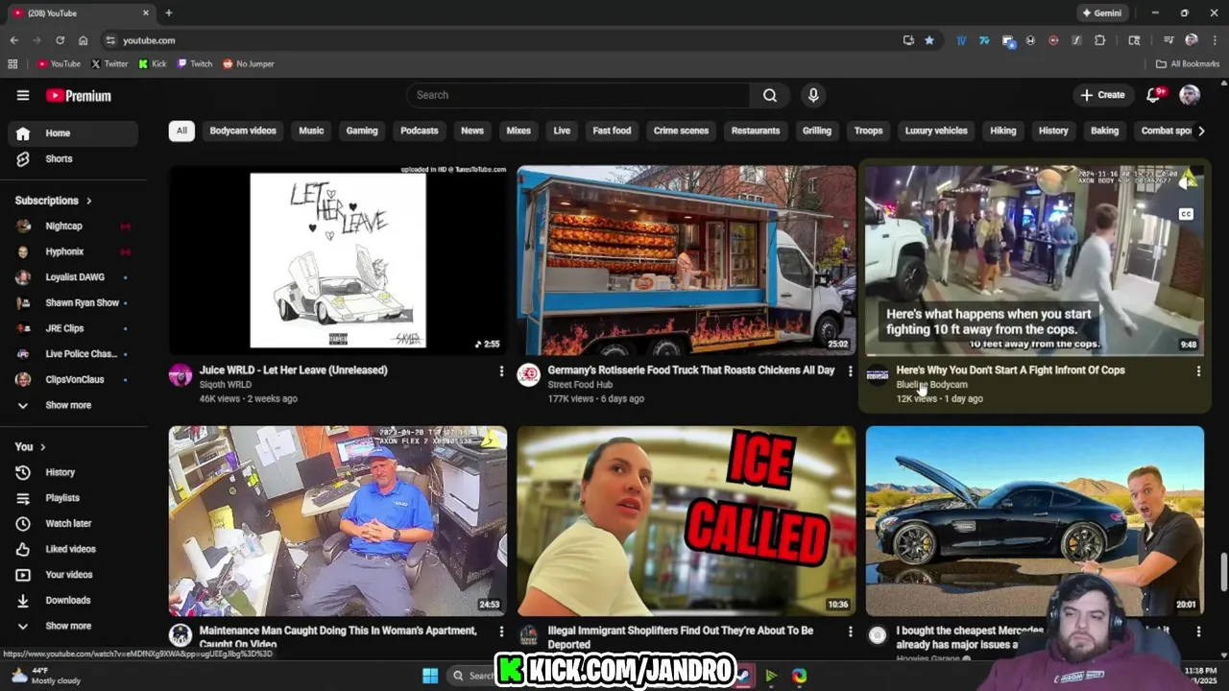Screen dimensions: 1229x691
Task: Open Liked videos in the sidebar
Action: point(73,549)
